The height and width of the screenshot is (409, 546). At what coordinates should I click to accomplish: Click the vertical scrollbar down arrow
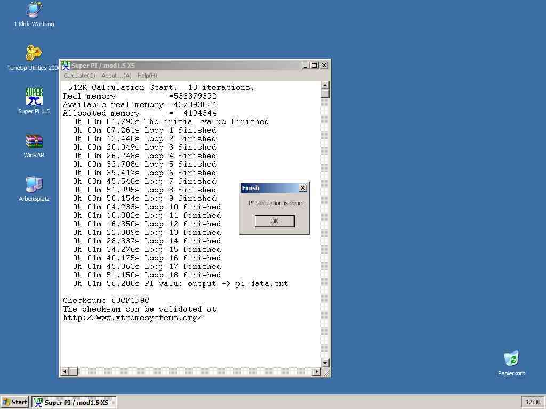pyautogui.click(x=325, y=363)
